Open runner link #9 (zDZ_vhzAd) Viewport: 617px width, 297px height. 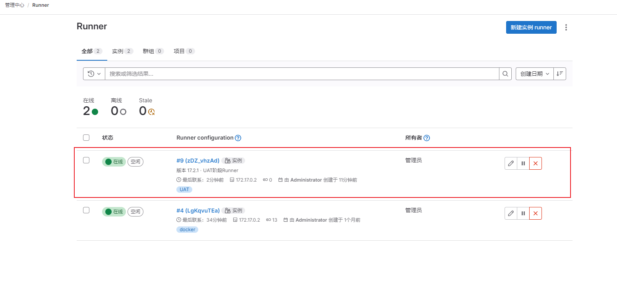point(198,161)
